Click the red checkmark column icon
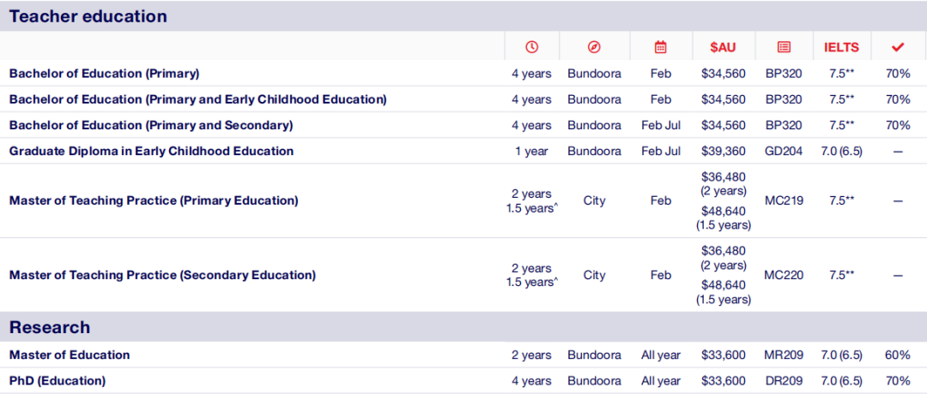The height and width of the screenshot is (394, 927). [898, 47]
